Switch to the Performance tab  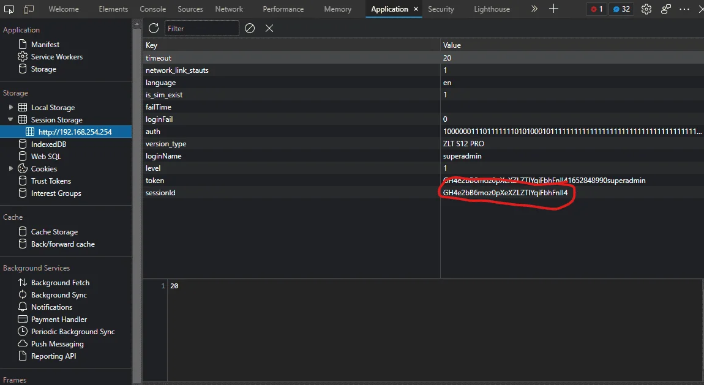coord(283,9)
